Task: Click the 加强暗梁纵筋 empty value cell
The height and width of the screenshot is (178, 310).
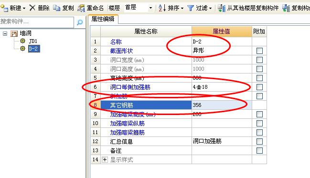Action: (x=222, y=124)
